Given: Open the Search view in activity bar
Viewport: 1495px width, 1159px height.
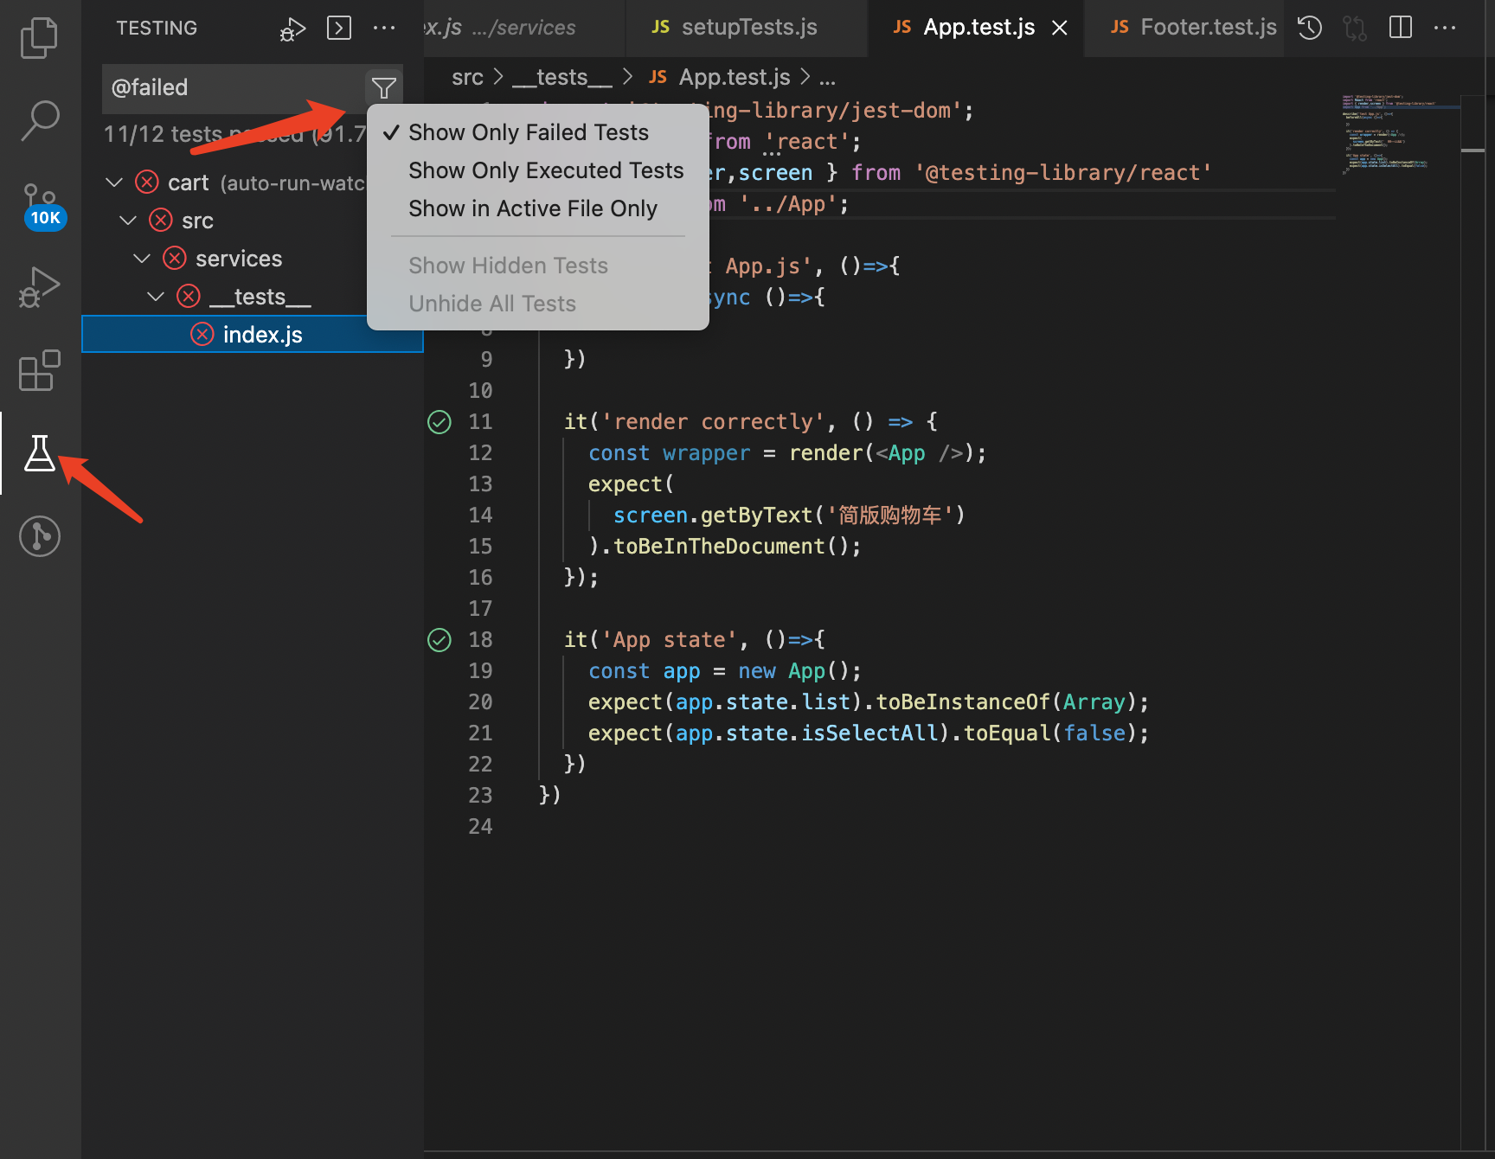Looking at the screenshot, I should 39,120.
